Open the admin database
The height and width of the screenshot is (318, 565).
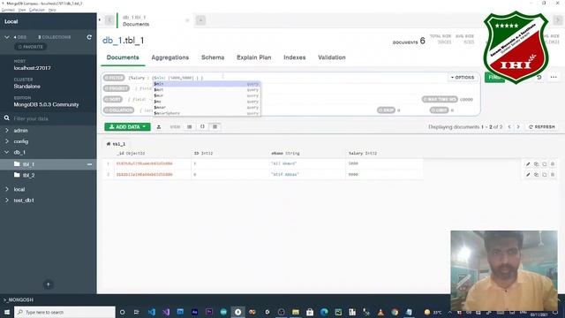click(21, 131)
